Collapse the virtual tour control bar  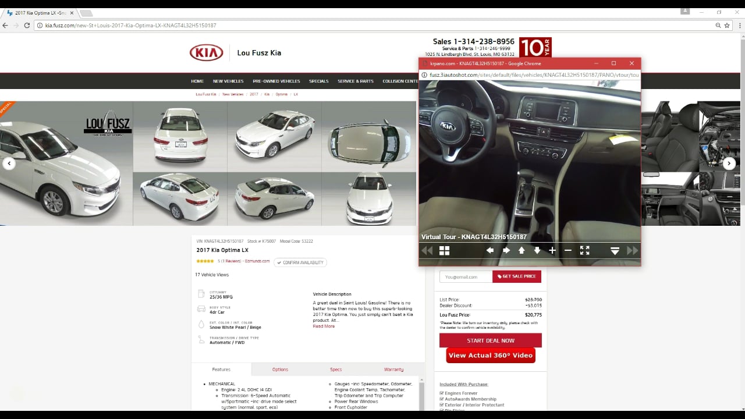pyautogui.click(x=615, y=251)
